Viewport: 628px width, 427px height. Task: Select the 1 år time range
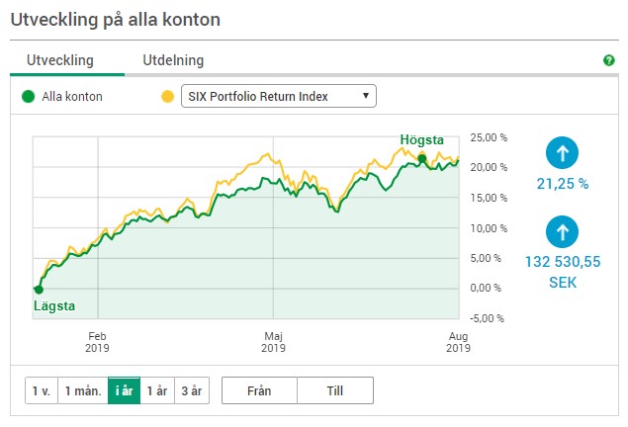[157, 390]
